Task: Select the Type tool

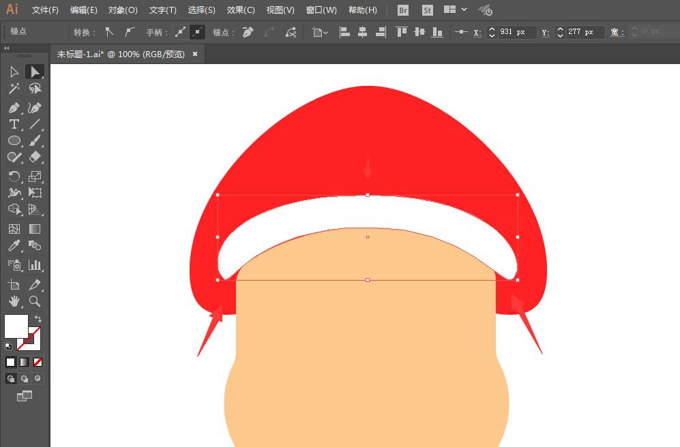Action: [x=14, y=124]
